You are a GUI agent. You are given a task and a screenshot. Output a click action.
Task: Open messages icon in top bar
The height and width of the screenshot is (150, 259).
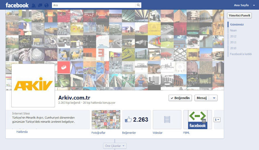click(40, 5)
